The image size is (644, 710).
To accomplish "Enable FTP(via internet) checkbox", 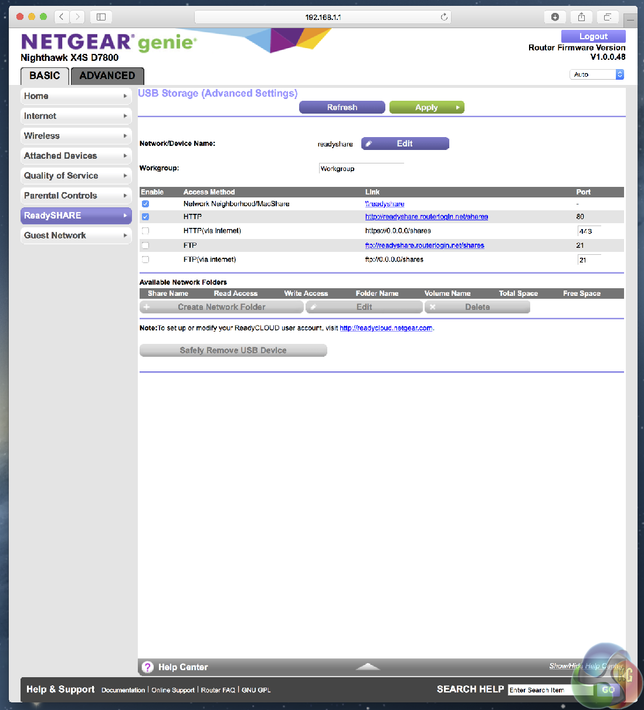I will click(145, 260).
